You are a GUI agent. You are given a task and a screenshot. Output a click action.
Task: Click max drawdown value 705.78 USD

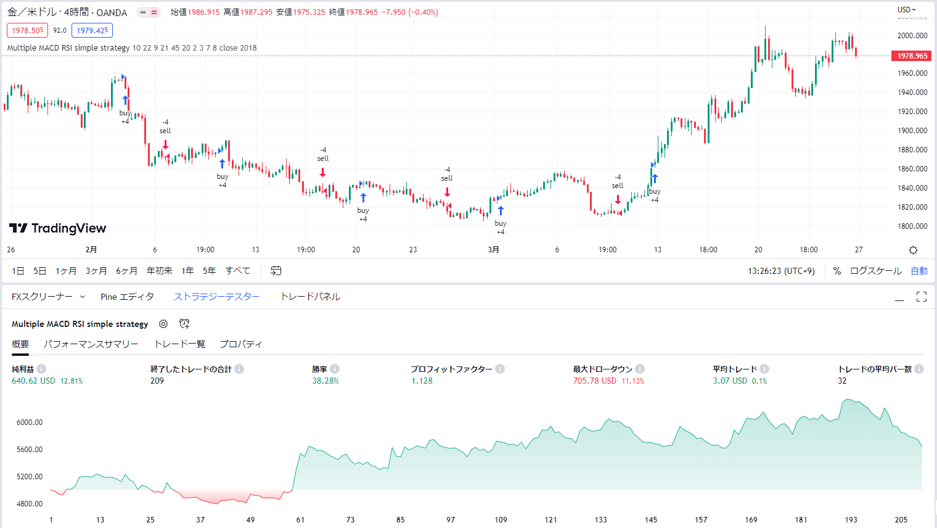595,381
